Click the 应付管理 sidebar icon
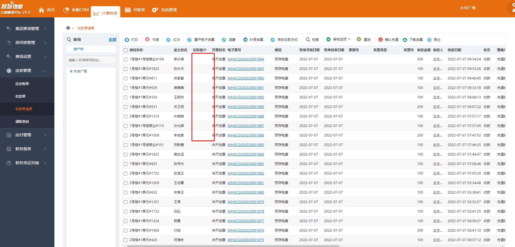This screenshot has height=247, width=515. pyautogui.click(x=9, y=135)
